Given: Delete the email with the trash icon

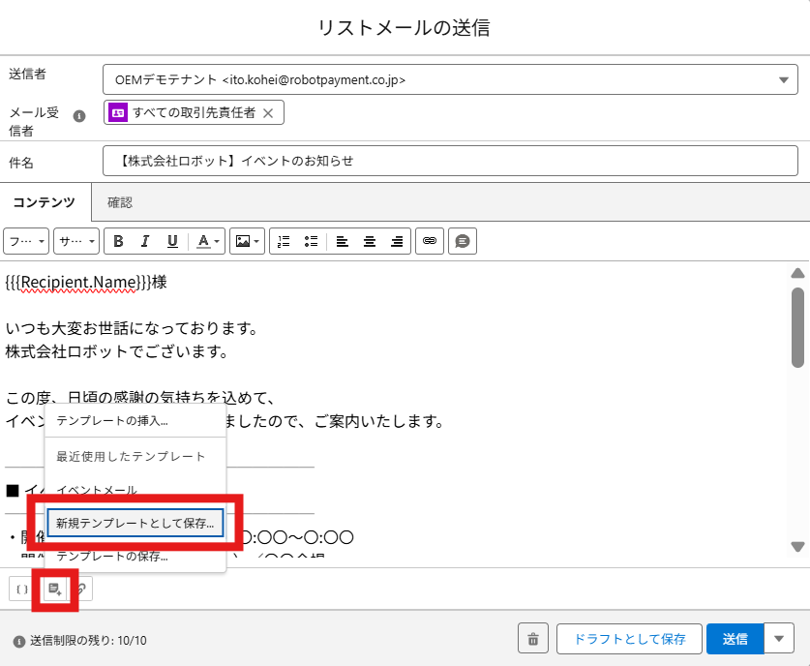Looking at the screenshot, I should pos(532,639).
